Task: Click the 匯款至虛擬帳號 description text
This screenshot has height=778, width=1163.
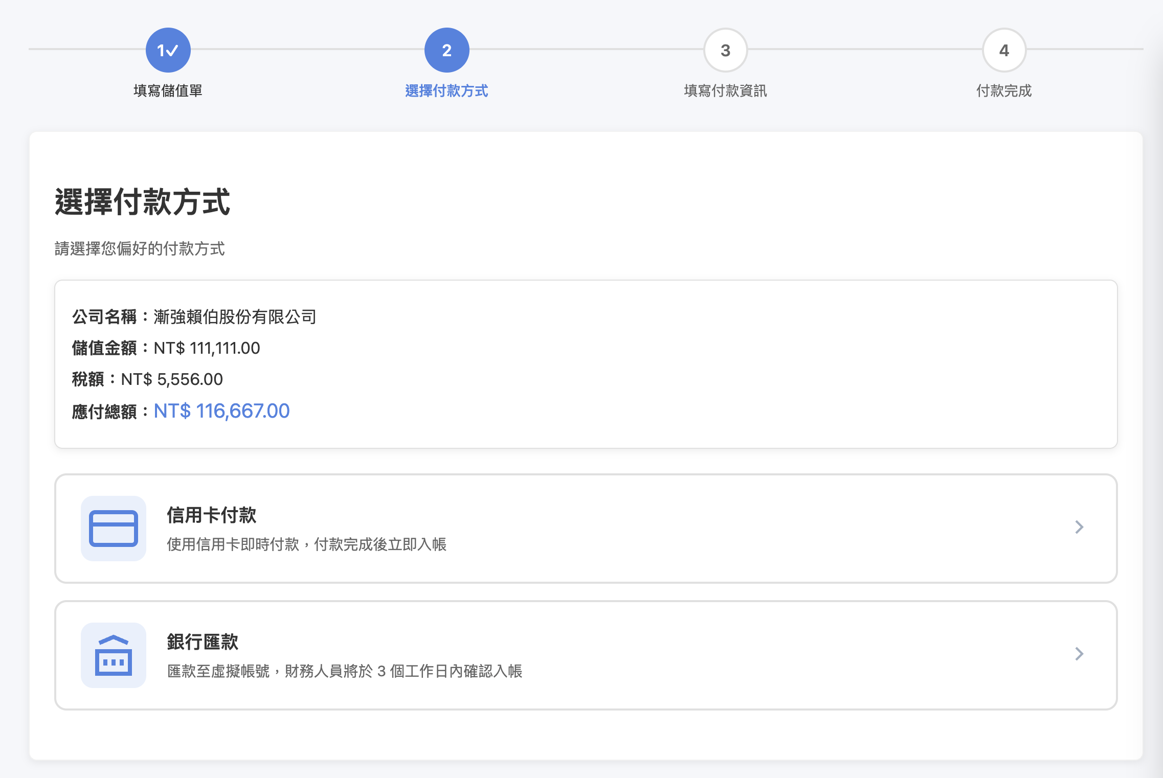Action: (x=345, y=671)
